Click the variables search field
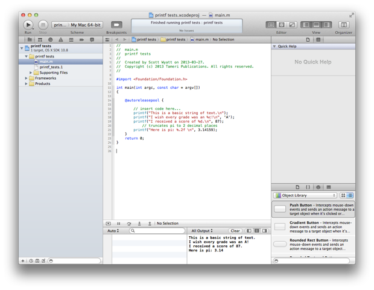Image resolution: width=374 pixels, height=290 pixels. pos(158,231)
